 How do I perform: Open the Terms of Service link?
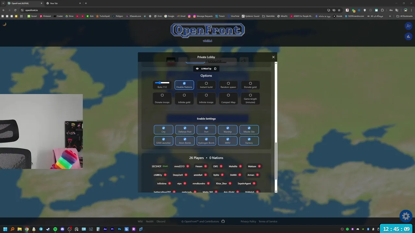[268, 221]
